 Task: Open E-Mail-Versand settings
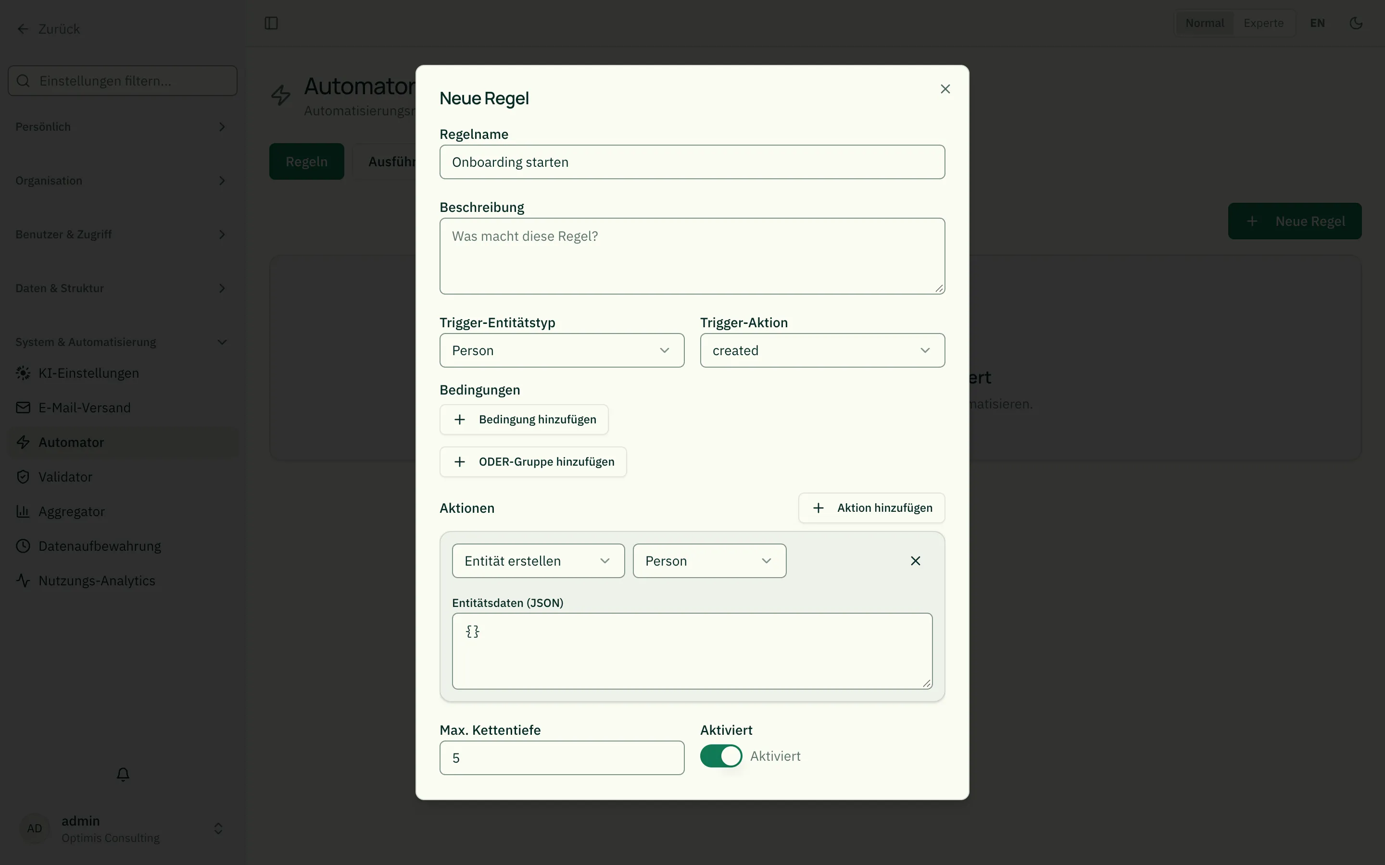[123, 408]
